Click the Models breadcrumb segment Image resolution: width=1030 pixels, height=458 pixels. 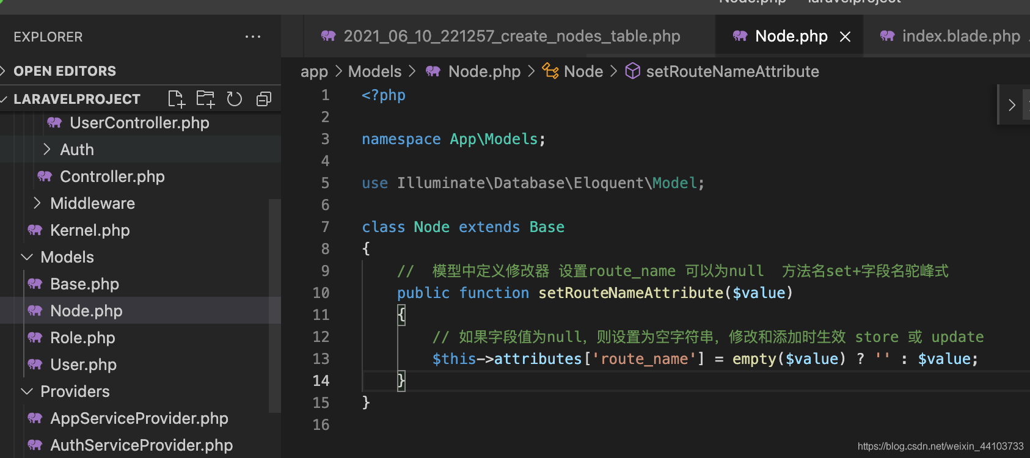coord(374,71)
